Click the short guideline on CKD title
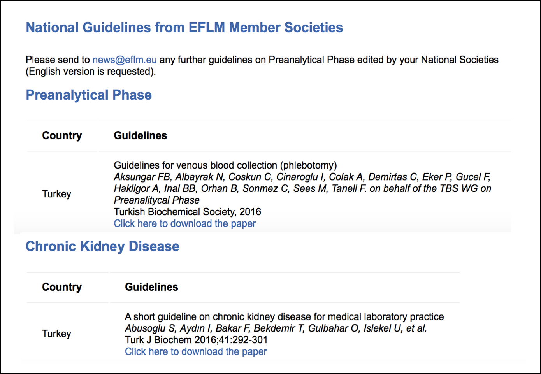Image resolution: width=541 pixels, height=374 pixels. tap(285, 317)
